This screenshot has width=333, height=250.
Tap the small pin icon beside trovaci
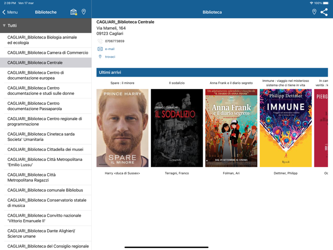click(100, 57)
